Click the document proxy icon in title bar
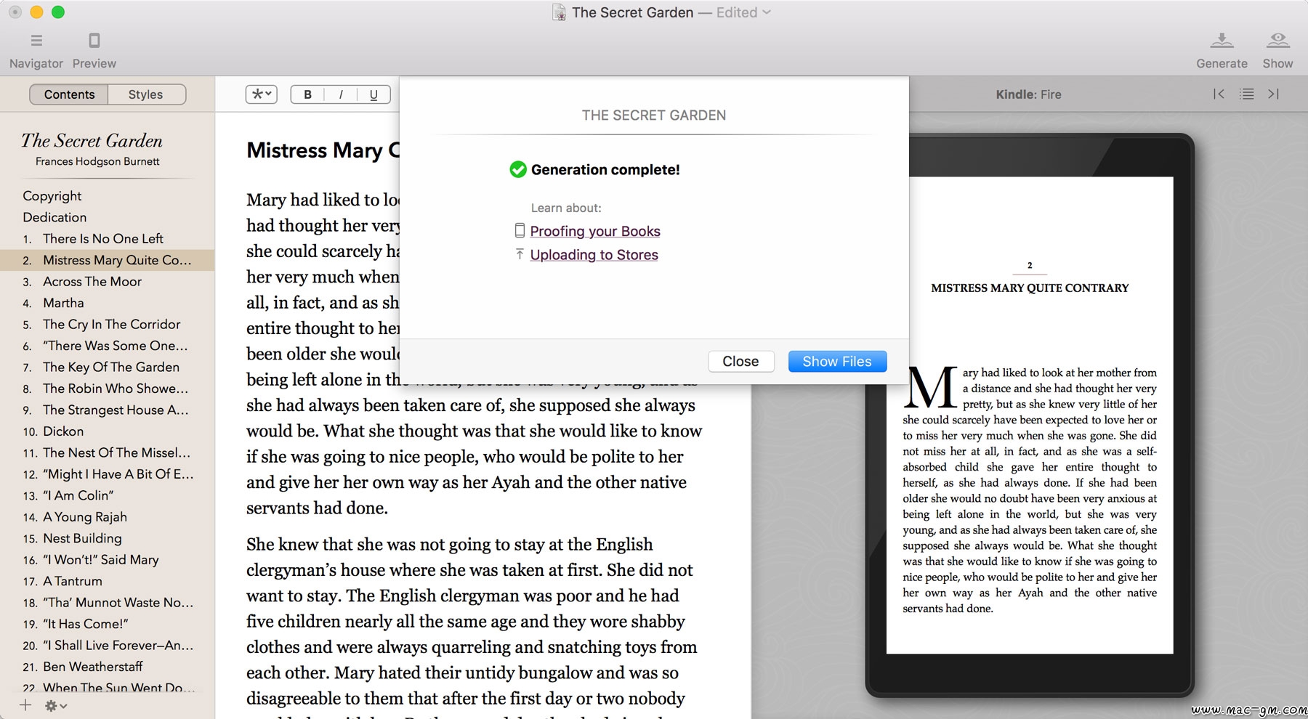This screenshot has height=719, width=1308. coord(559,12)
